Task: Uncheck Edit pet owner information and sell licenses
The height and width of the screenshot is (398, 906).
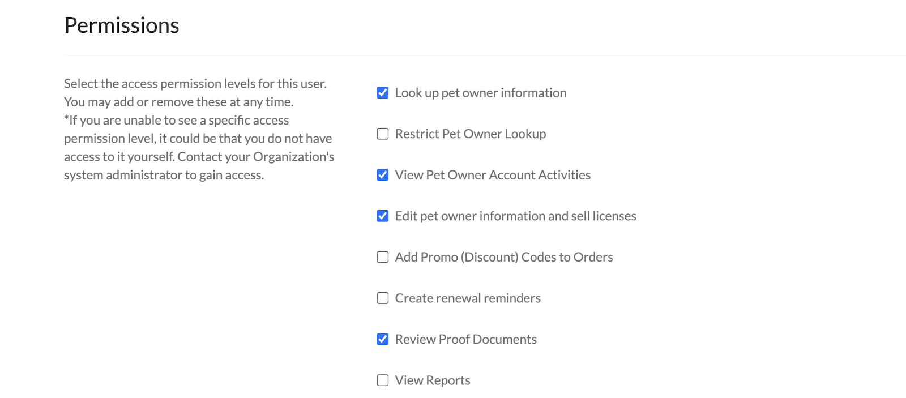Action: (382, 216)
